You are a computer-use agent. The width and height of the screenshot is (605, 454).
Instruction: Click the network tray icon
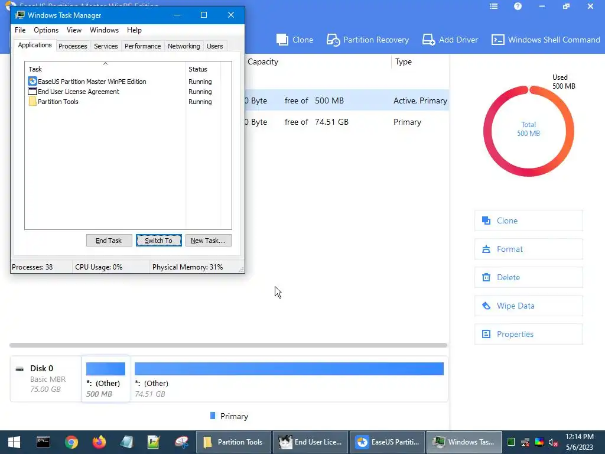[x=525, y=442]
